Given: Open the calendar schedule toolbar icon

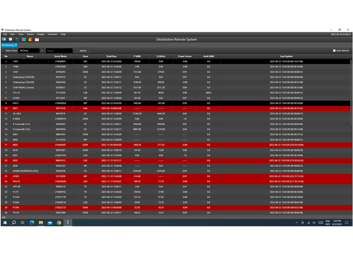Looking at the screenshot, I should click(37, 39).
